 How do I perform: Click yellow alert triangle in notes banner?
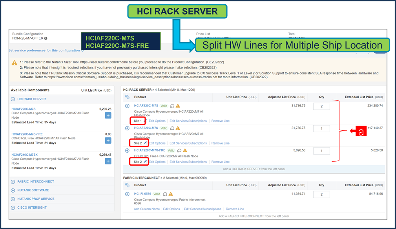(15, 63)
